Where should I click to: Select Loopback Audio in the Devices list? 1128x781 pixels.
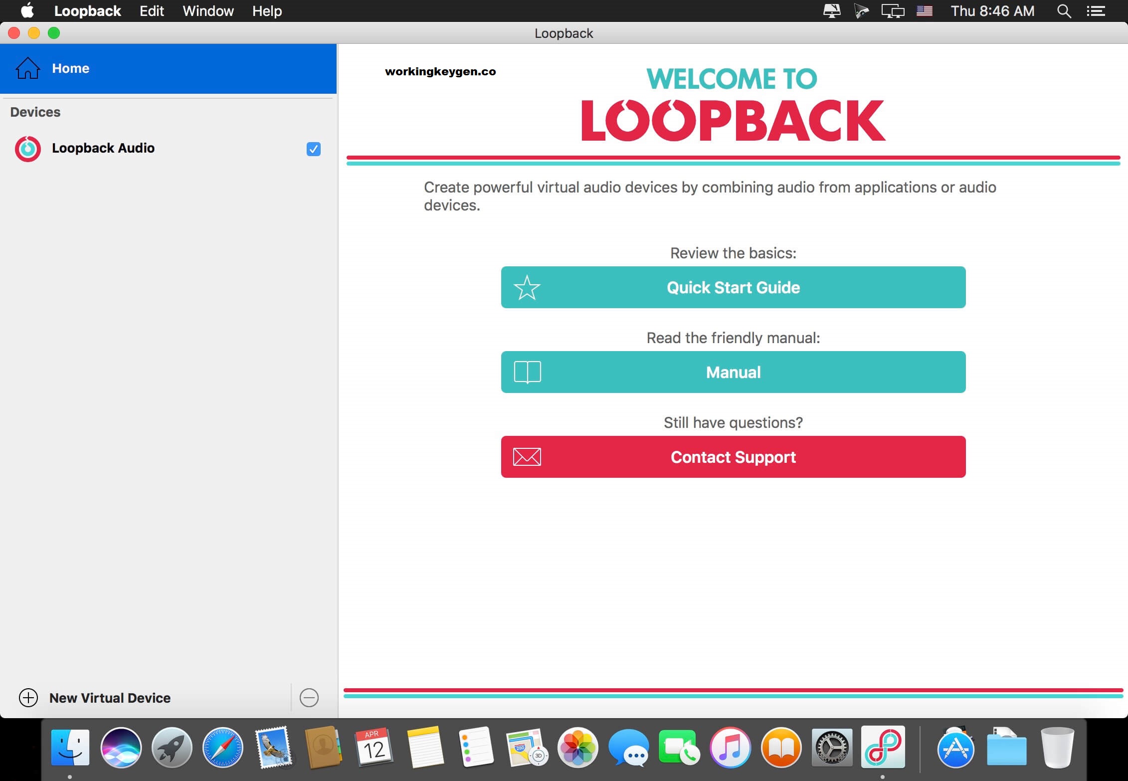coord(103,148)
